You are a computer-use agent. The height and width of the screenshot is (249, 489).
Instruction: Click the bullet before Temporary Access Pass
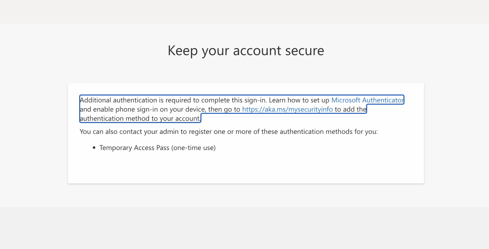click(x=94, y=148)
